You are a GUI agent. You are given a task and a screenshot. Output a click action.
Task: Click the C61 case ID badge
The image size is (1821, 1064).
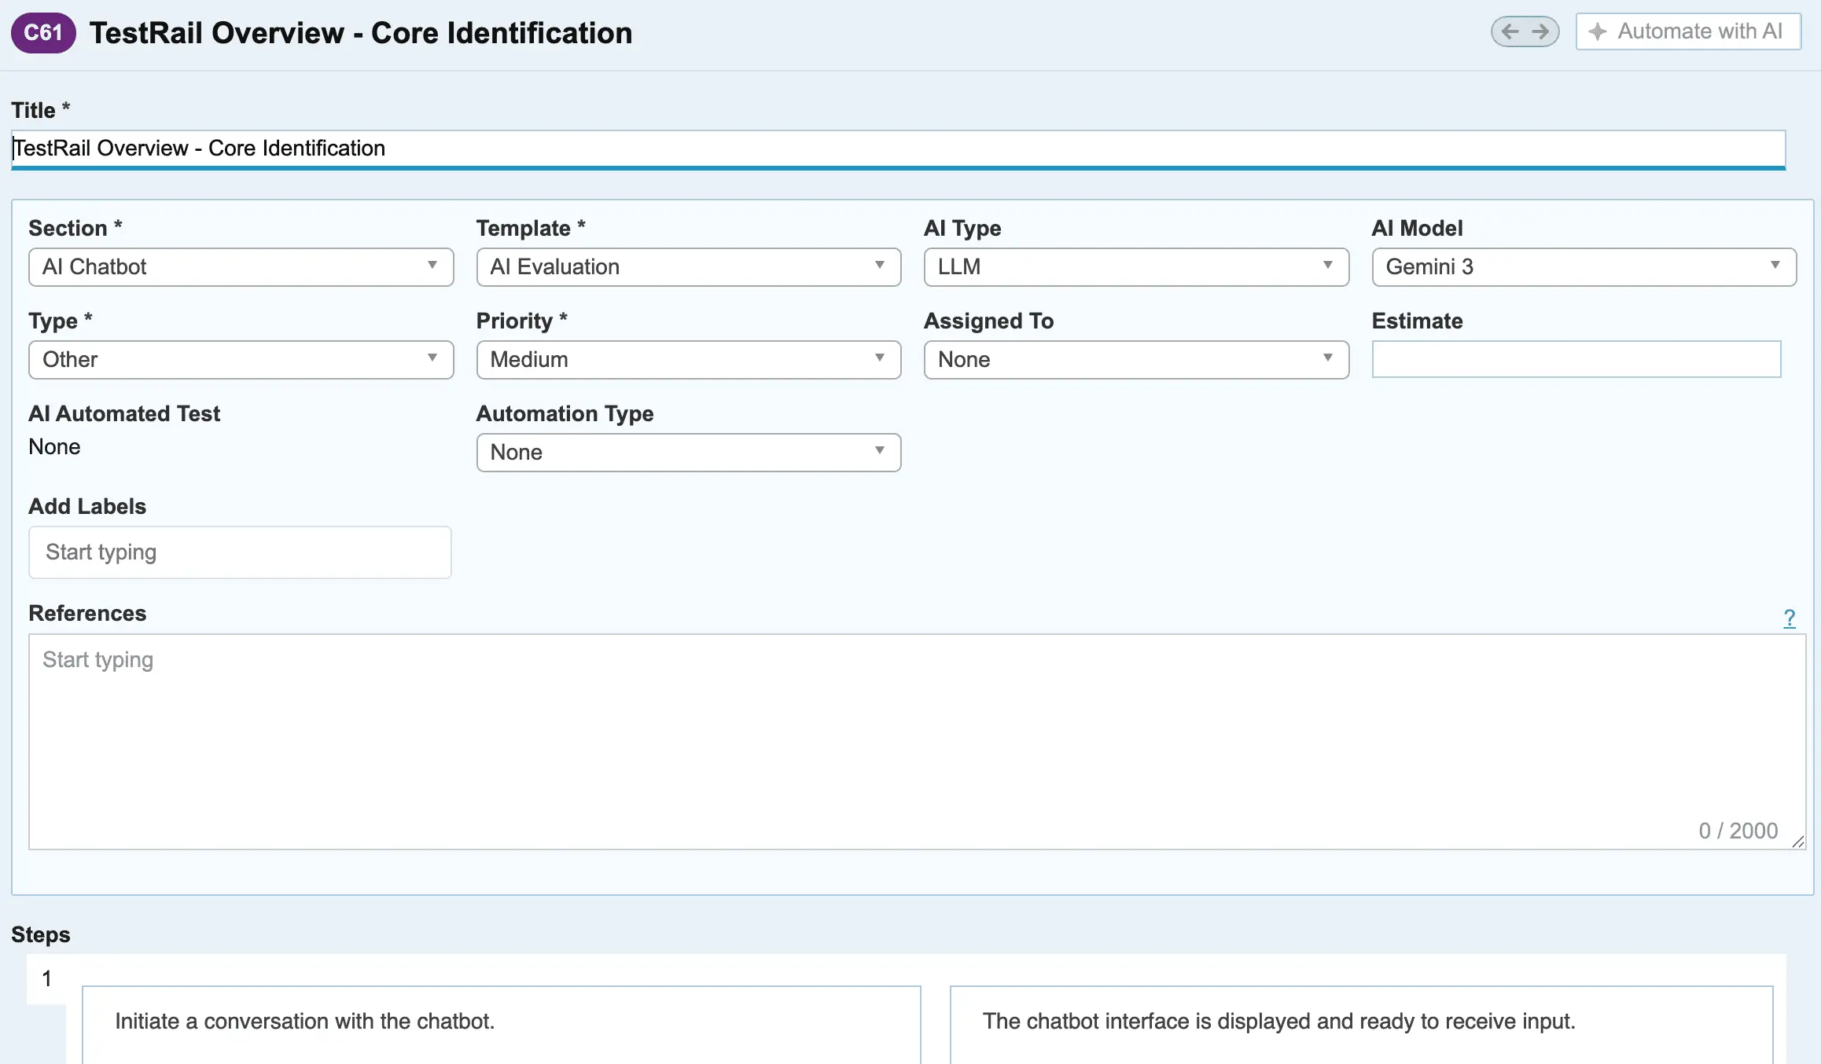coord(43,32)
